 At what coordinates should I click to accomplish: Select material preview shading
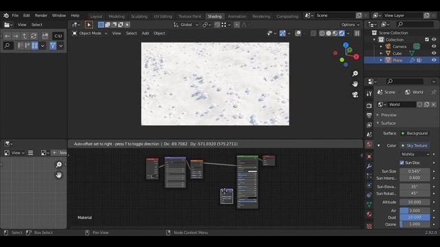click(x=335, y=34)
